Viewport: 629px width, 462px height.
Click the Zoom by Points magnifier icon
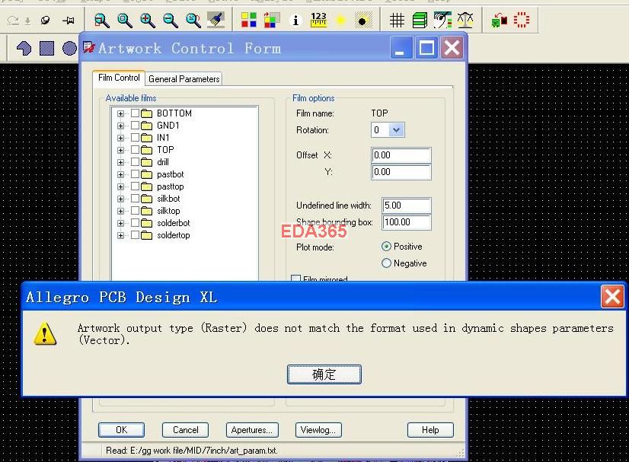click(x=101, y=20)
